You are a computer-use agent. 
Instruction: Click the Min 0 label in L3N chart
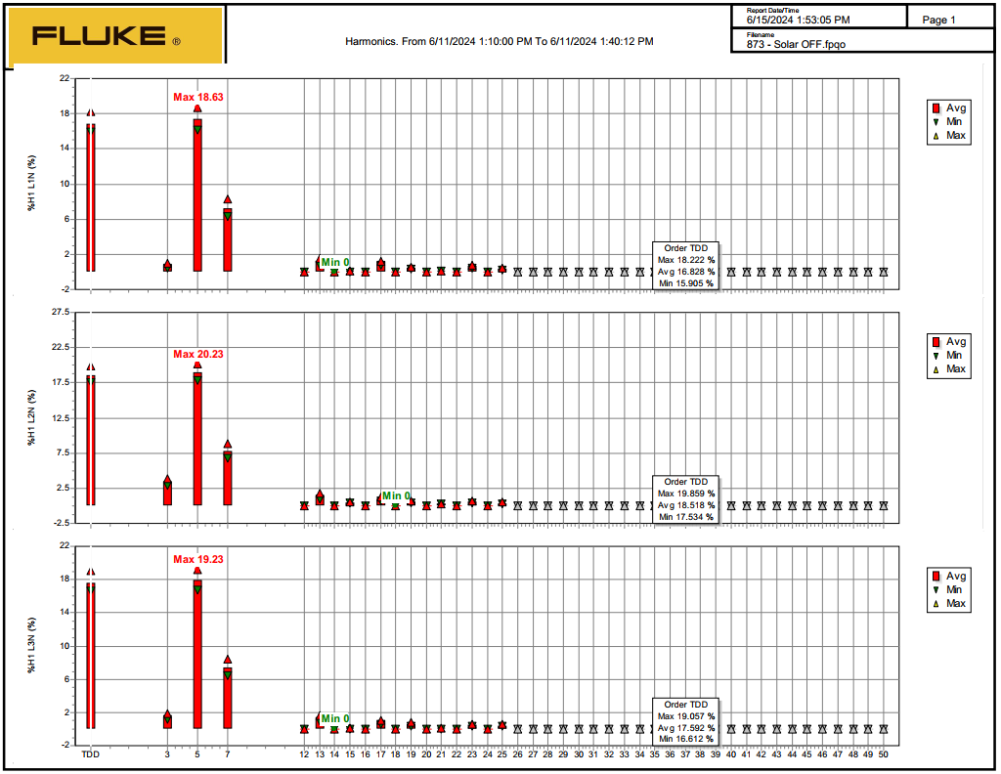point(335,718)
